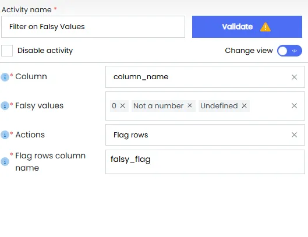The height and width of the screenshot is (237, 308).
Task: Click the info icon beside Falsy values
Action: coord(5,106)
